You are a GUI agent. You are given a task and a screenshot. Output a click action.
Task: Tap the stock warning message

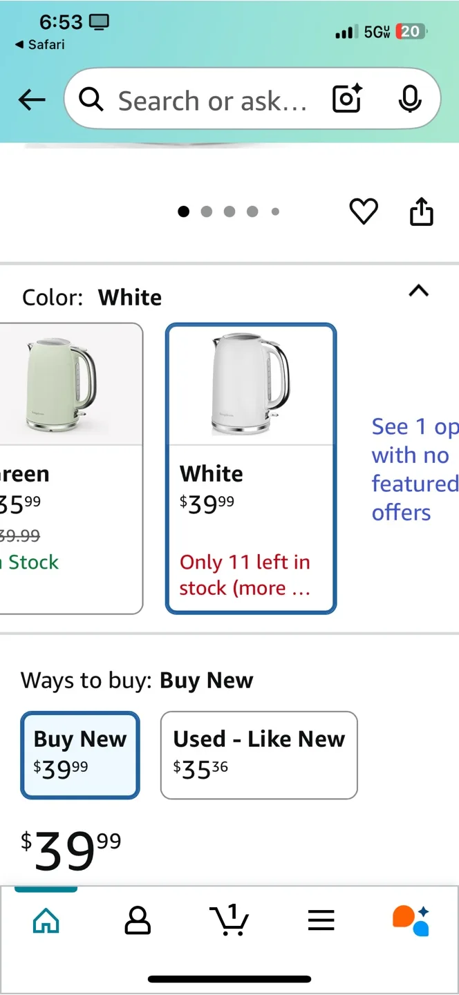click(245, 574)
